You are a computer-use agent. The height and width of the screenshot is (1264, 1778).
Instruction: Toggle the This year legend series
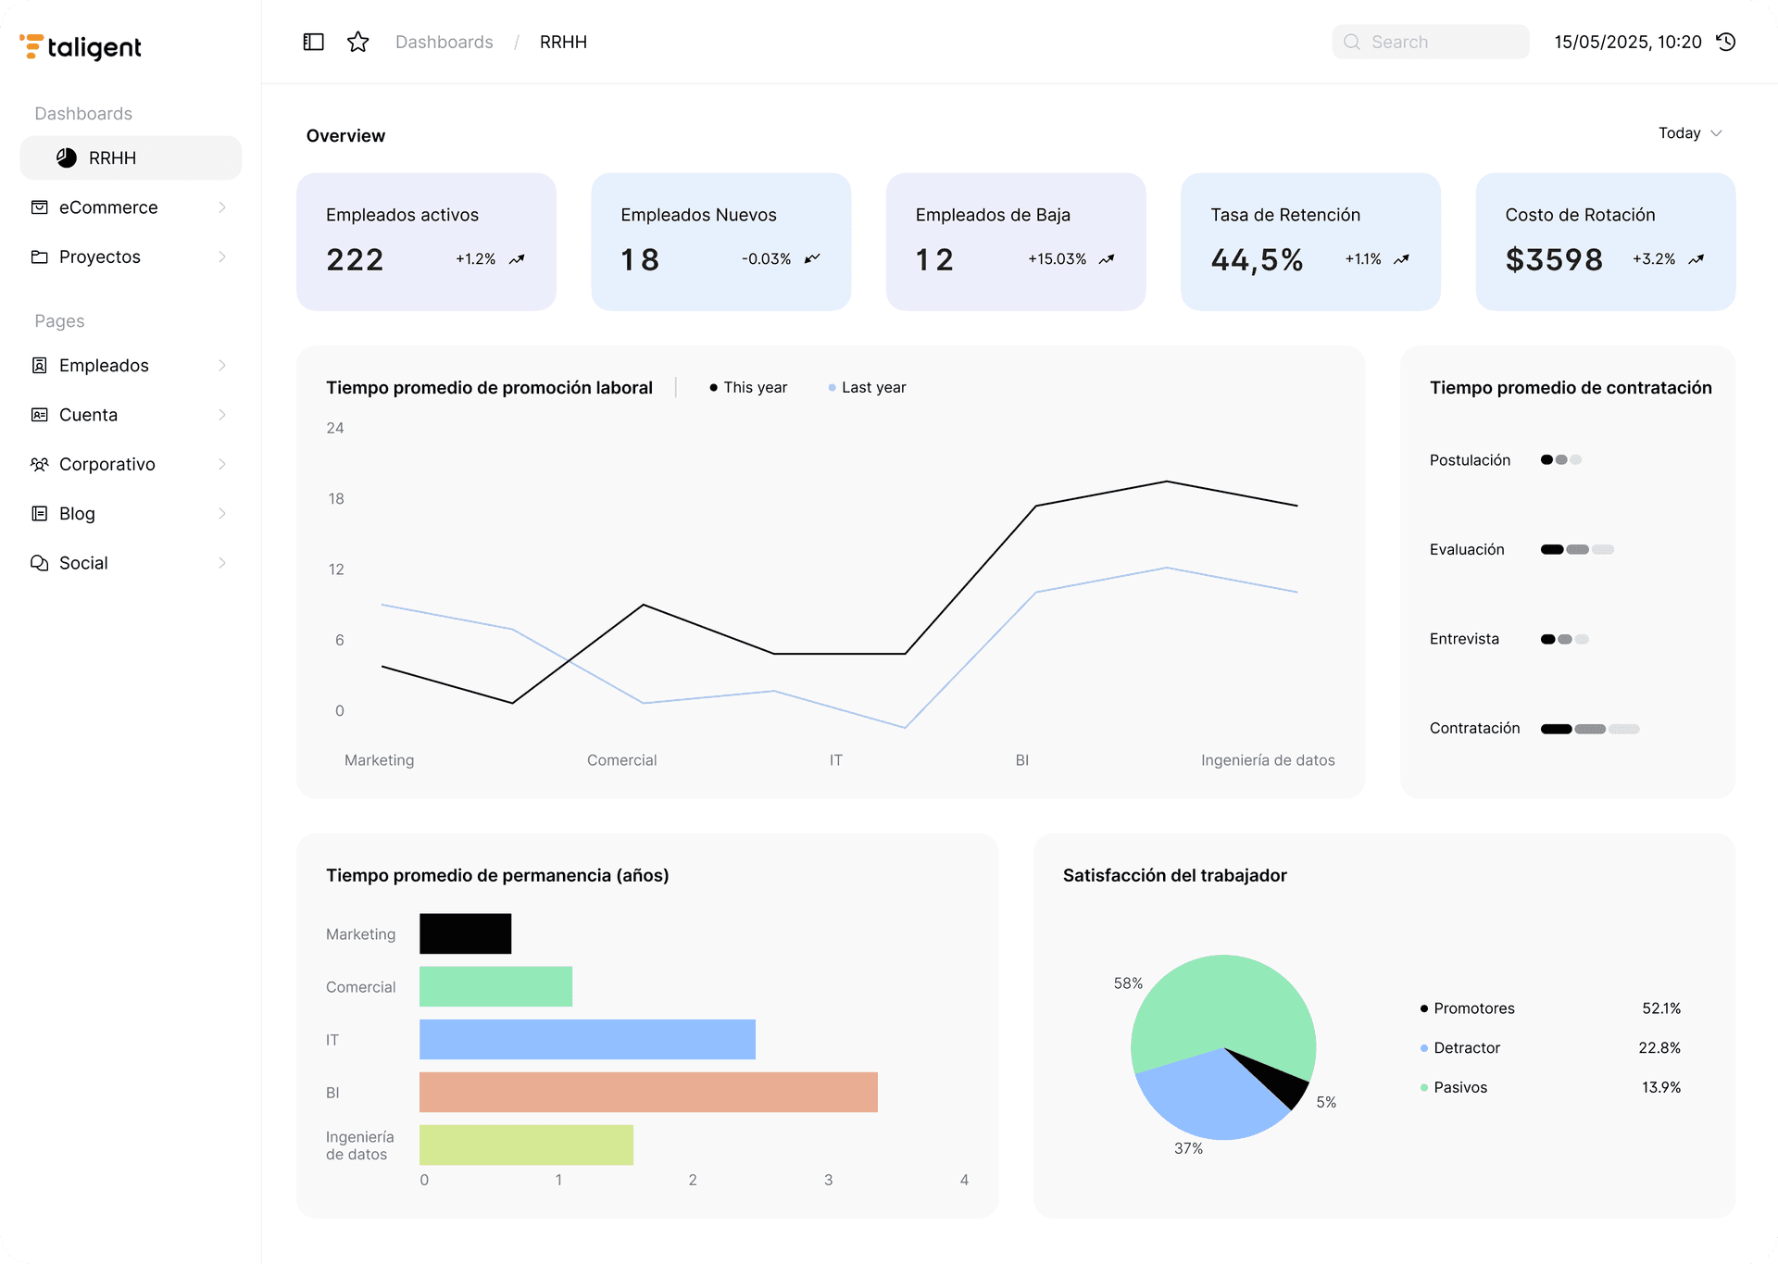point(748,388)
